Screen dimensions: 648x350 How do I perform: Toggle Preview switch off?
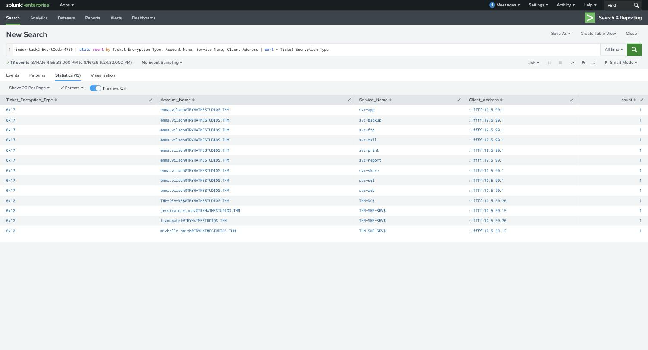pyautogui.click(x=95, y=88)
